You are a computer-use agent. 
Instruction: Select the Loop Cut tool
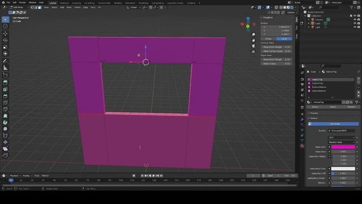[5, 103]
